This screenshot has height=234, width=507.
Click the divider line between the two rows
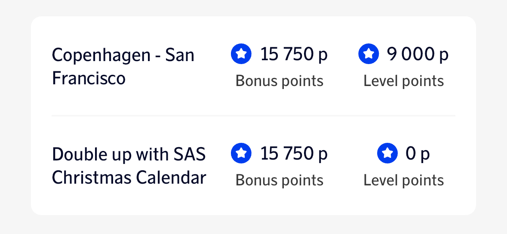pyautogui.click(x=253, y=116)
